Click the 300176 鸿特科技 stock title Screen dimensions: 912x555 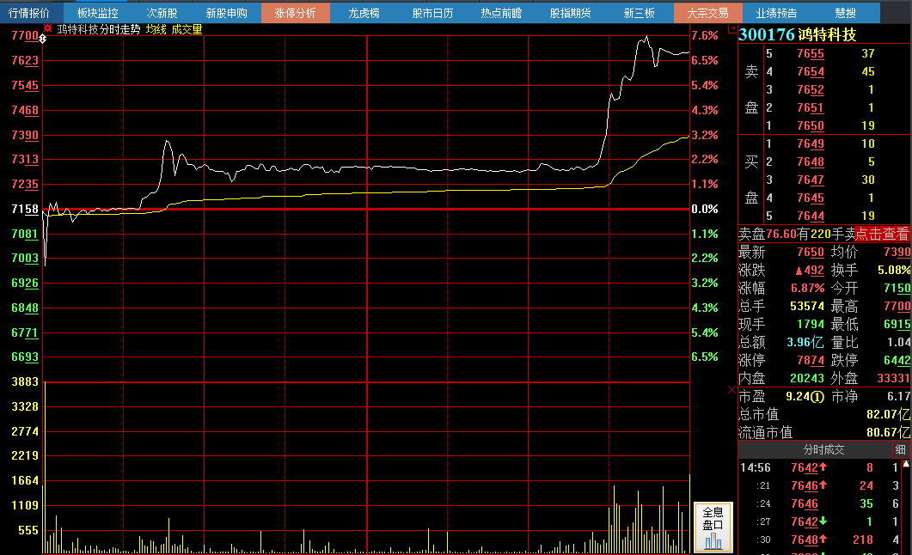(798, 35)
